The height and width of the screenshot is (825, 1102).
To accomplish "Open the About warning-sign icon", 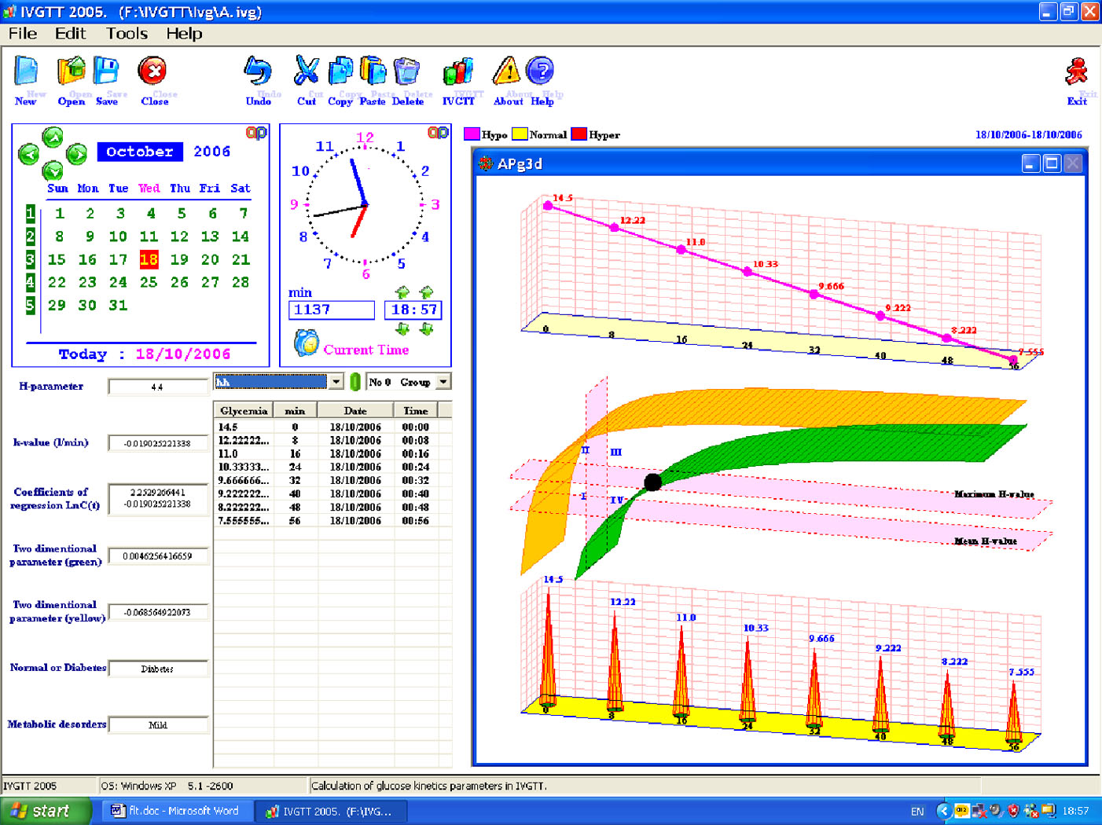I will tap(507, 72).
